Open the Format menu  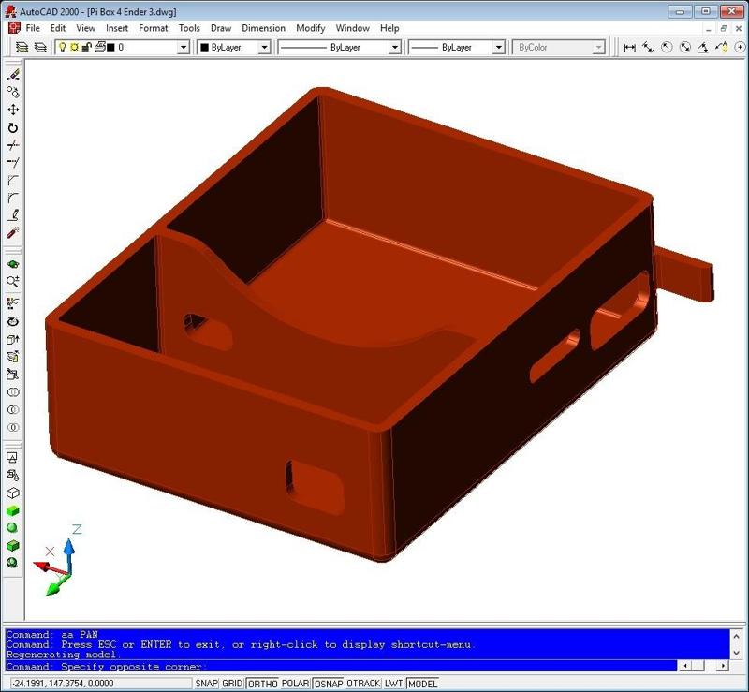click(x=154, y=28)
